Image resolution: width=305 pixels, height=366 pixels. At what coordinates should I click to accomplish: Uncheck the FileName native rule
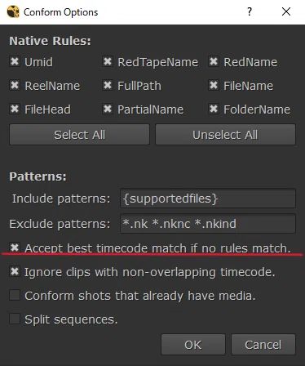pos(214,85)
